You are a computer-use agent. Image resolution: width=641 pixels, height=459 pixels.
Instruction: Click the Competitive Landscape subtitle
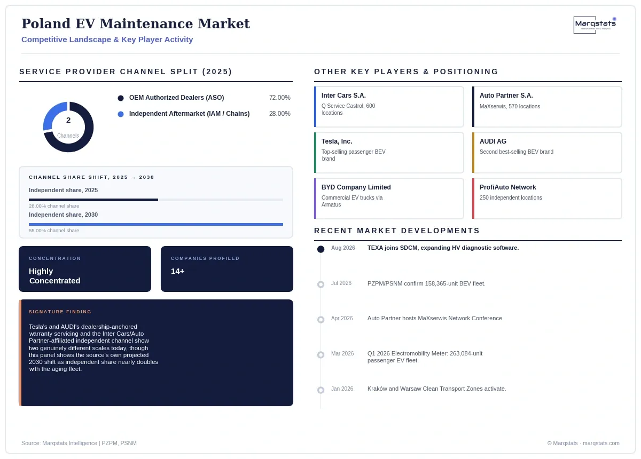pos(107,39)
